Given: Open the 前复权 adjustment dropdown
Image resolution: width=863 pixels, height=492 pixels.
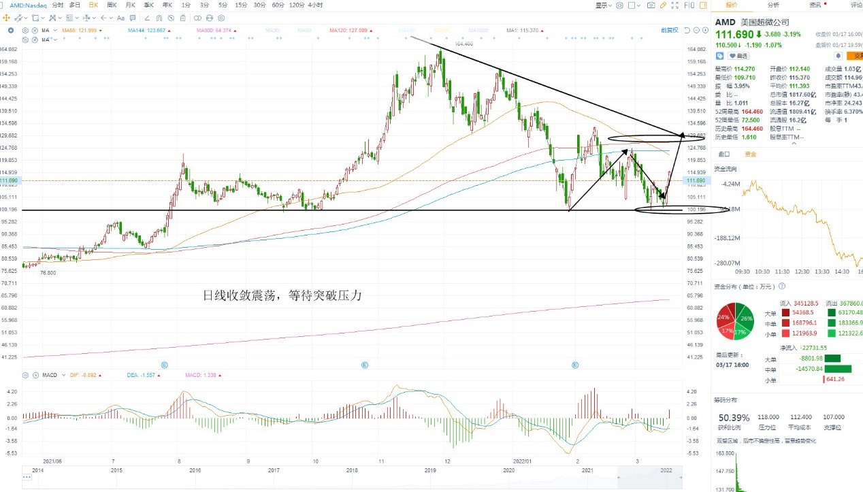Looking at the screenshot, I should (x=670, y=30).
